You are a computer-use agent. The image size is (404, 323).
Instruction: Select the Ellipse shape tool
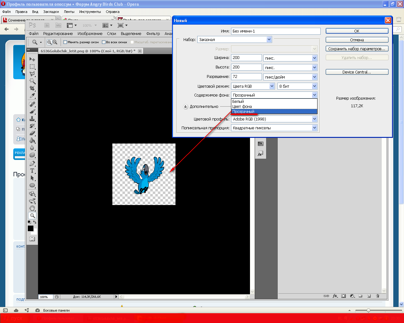pos(32,185)
